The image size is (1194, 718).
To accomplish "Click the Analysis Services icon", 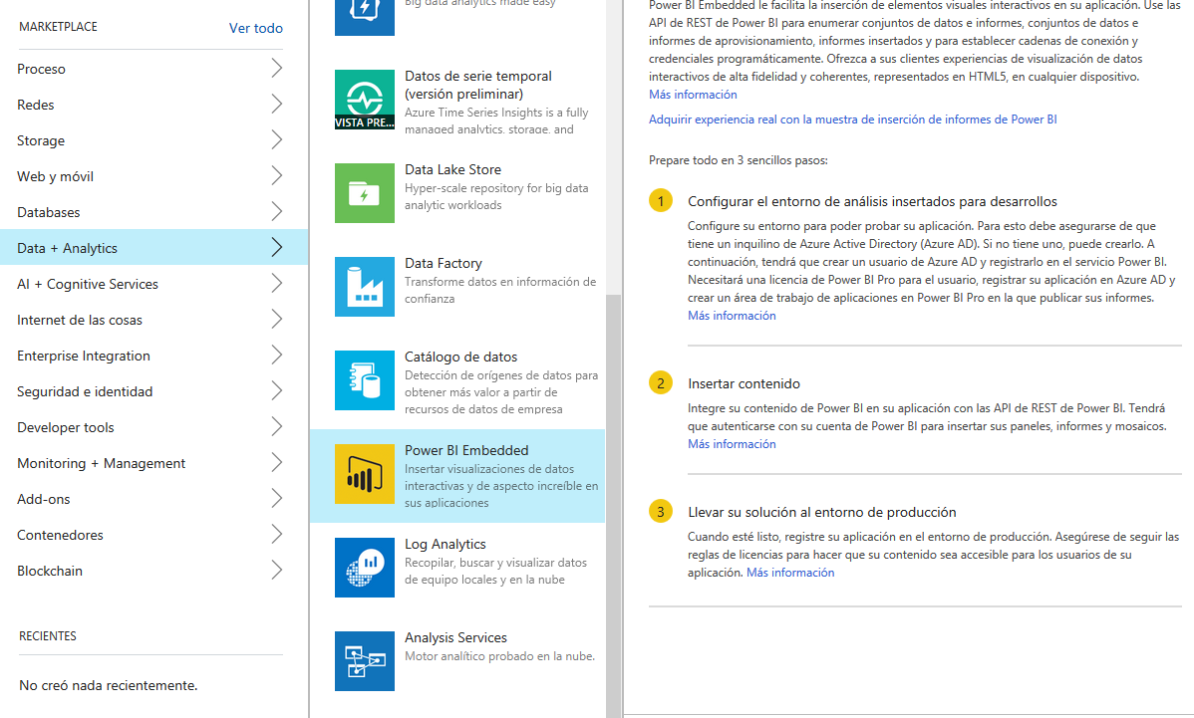I will tap(365, 661).
